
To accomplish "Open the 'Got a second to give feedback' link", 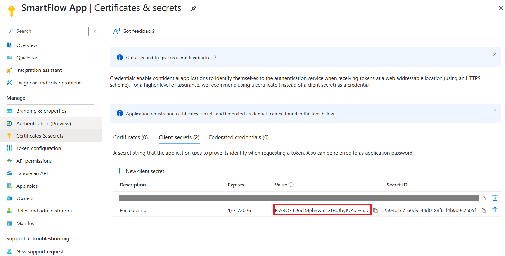I will (171, 57).
